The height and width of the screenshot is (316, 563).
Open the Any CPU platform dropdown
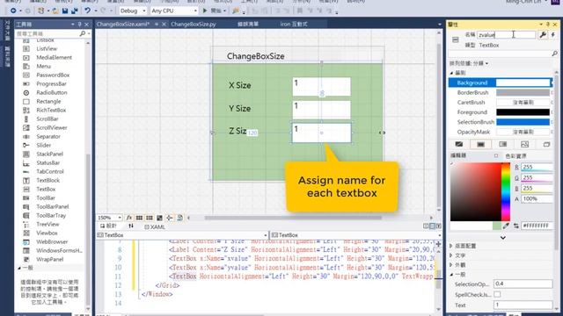[195, 11]
